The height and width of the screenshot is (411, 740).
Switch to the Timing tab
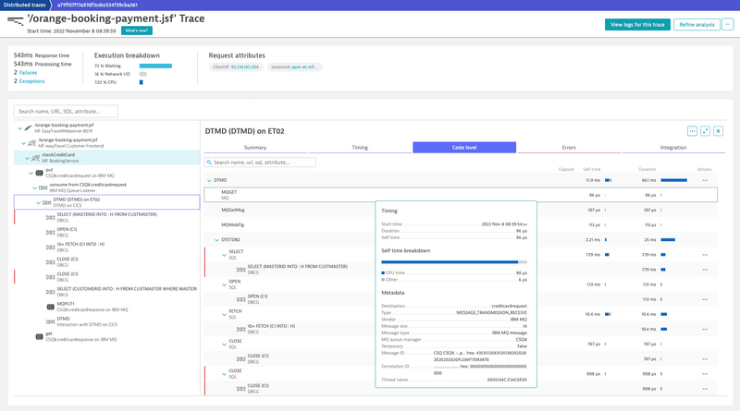click(x=360, y=147)
